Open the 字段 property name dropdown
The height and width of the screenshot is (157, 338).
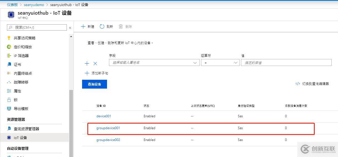[x=154, y=63]
